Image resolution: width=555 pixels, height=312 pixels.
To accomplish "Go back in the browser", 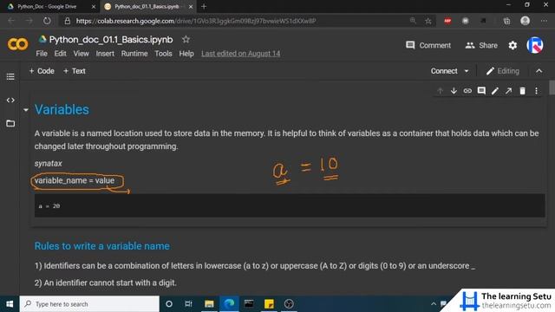I will 11,21.
